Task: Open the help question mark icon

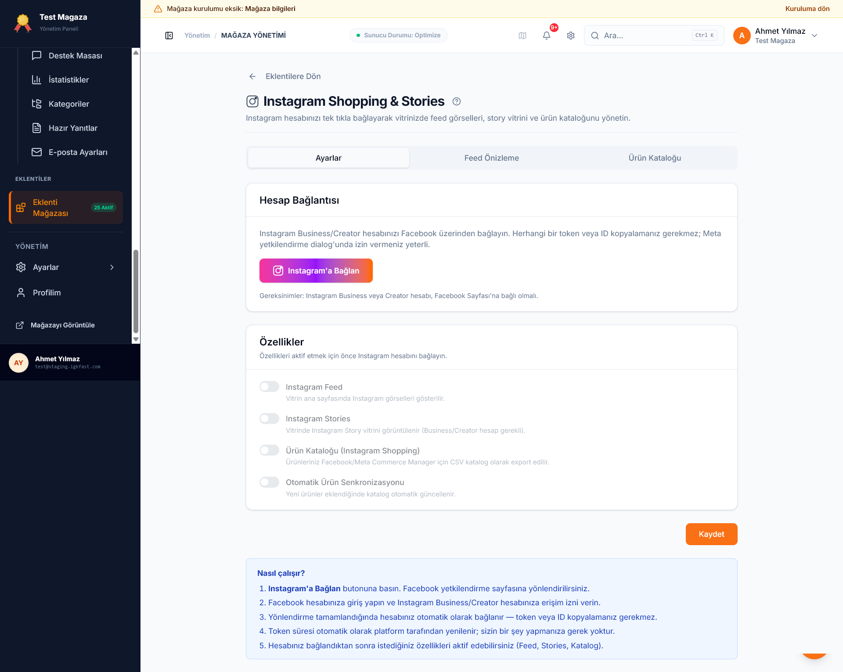Action: tap(457, 101)
